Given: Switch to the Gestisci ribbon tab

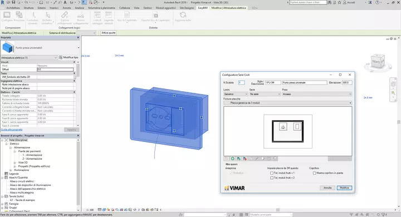Looking at the screenshot, I should [148, 8].
